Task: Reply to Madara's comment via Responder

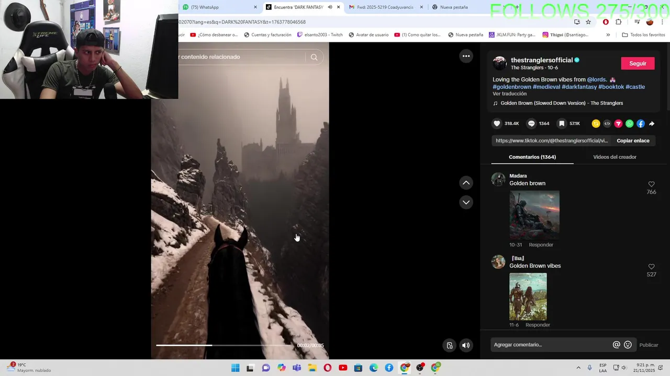Action: click(541, 244)
